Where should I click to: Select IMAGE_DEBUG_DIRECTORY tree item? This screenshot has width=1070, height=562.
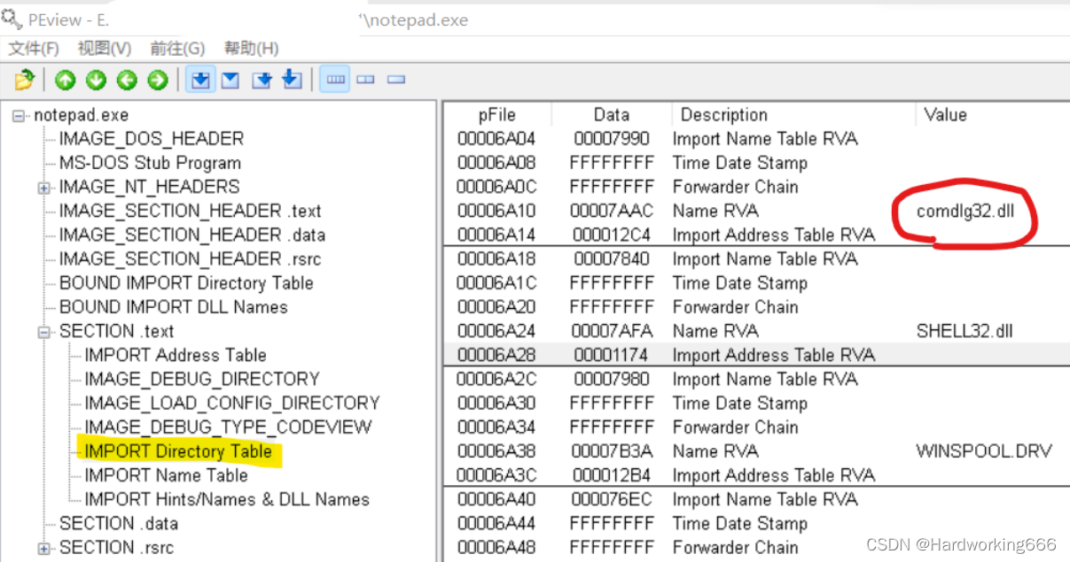tap(201, 379)
